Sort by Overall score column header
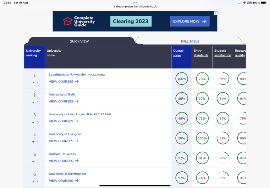The height and width of the screenshot is (188, 270). (x=178, y=53)
